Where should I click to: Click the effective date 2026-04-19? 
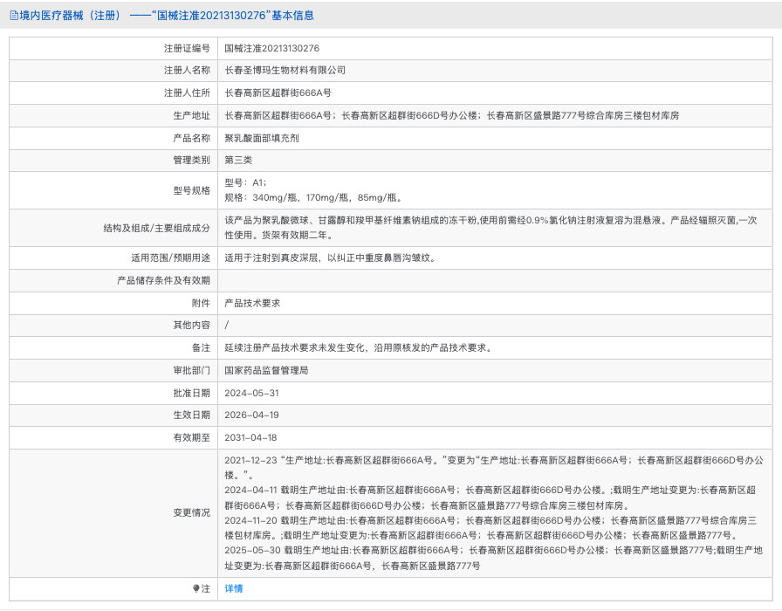point(252,415)
